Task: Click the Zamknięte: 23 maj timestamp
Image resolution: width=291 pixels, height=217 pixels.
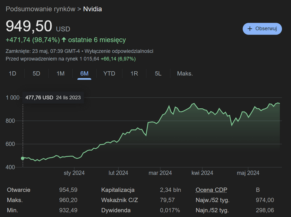Action: click(x=43, y=51)
